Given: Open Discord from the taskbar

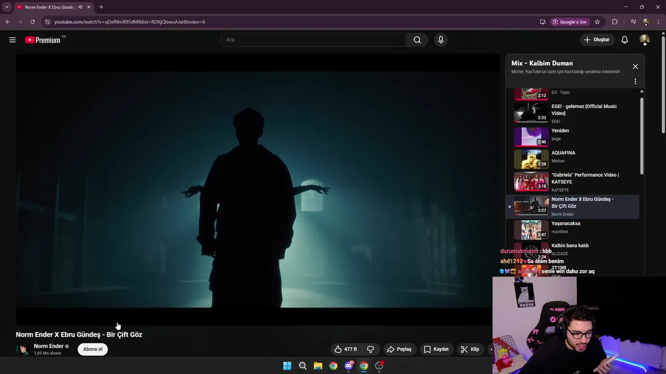Looking at the screenshot, I should [349, 366].
